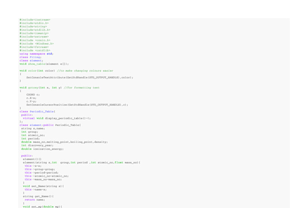Viewport: 308px width, 208px height.
Task: Click the #include<stdlib.h> line
Action: [x=35, y=30]
